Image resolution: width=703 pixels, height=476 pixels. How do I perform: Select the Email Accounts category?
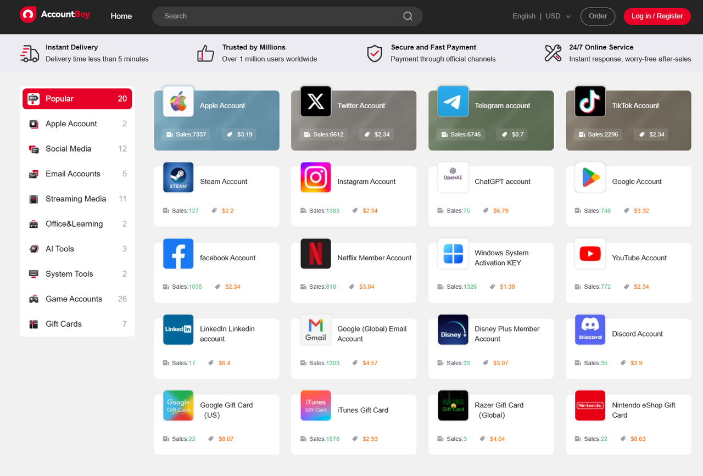tap(77, 173)
